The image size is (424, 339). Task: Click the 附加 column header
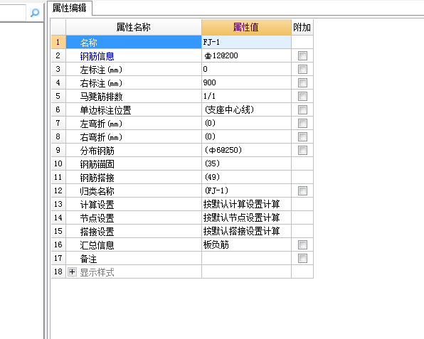coord(302,27)
